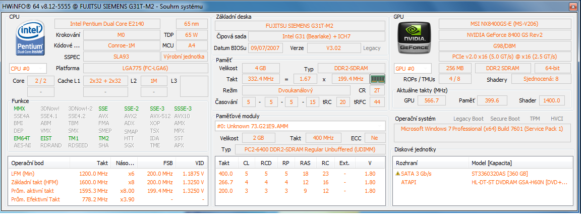Select the SATA 3 Gb/s drive entry

[483, 174]
